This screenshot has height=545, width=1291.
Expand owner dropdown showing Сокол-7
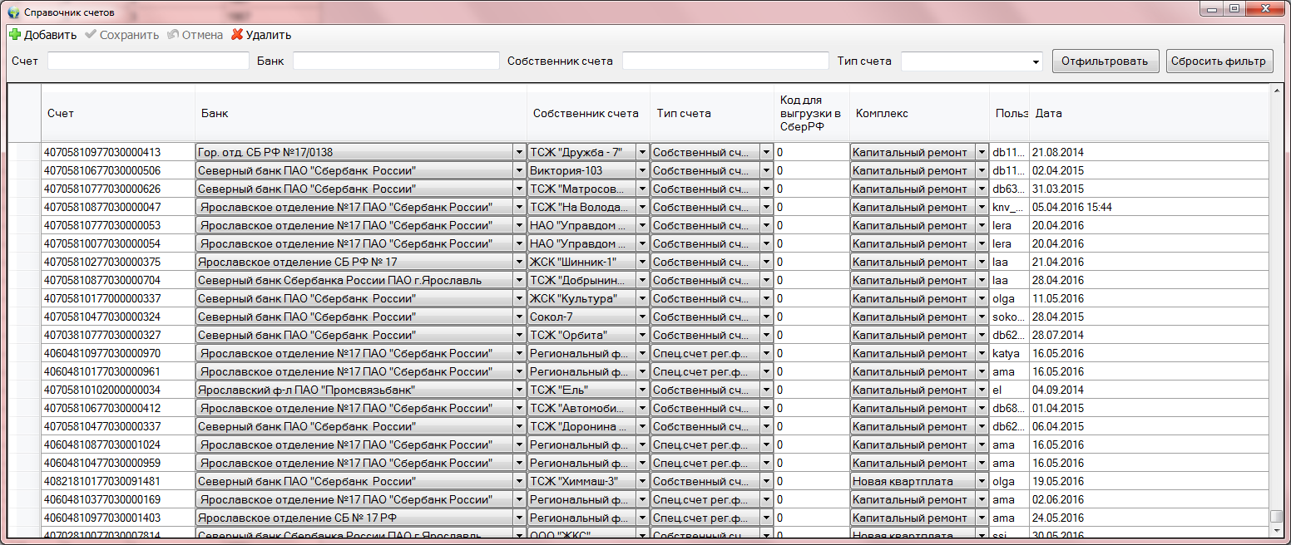click(641, 317)
